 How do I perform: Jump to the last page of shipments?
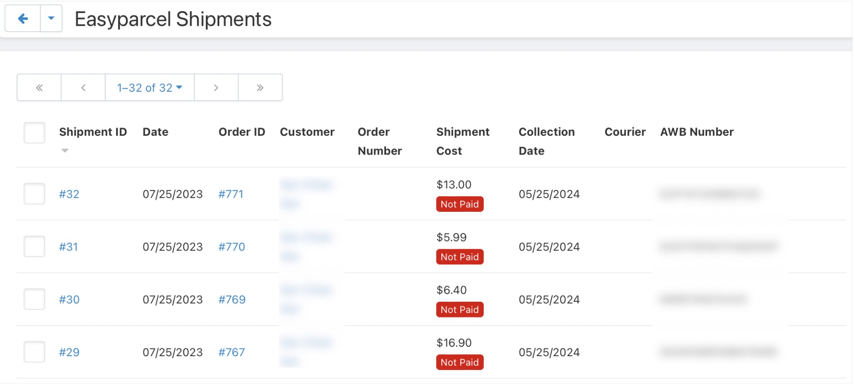point(260,88)
